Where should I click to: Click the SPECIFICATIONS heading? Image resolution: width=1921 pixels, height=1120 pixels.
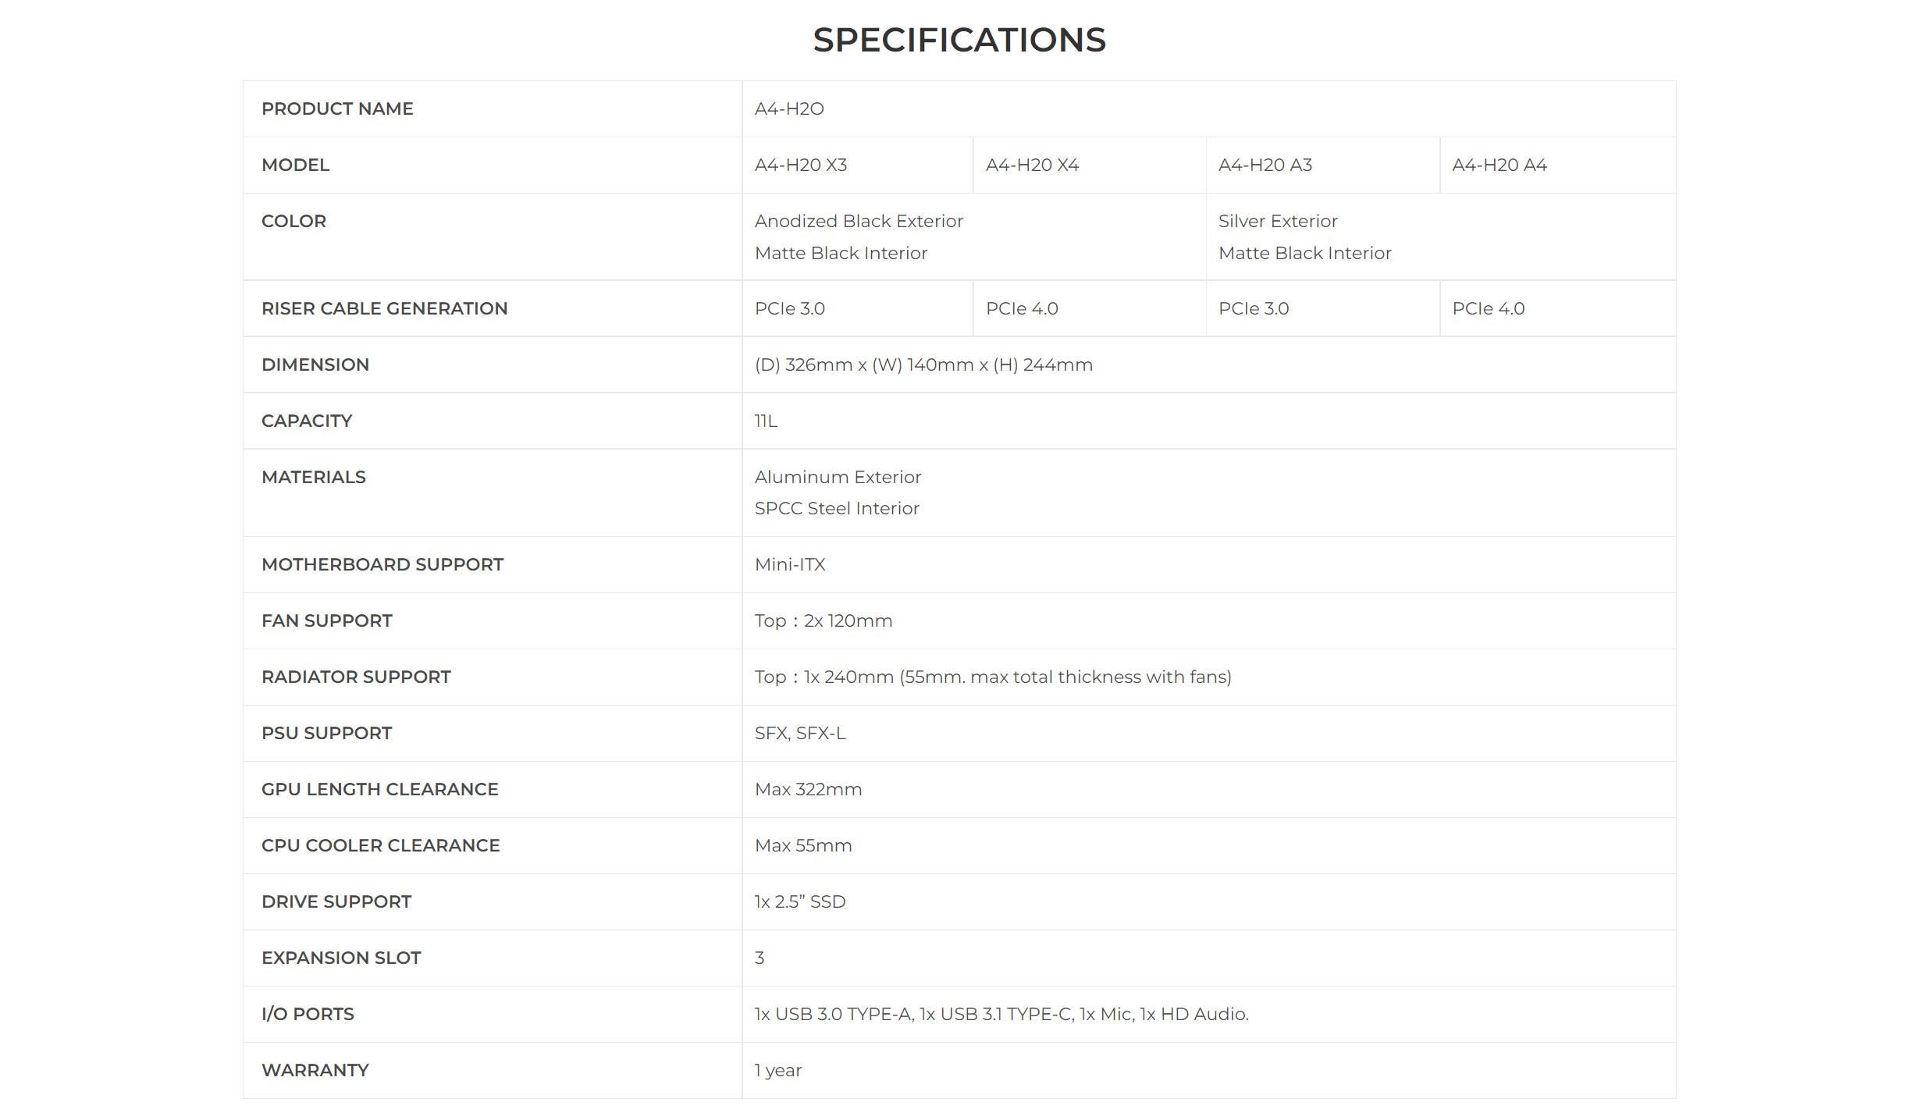click(959, 40)
